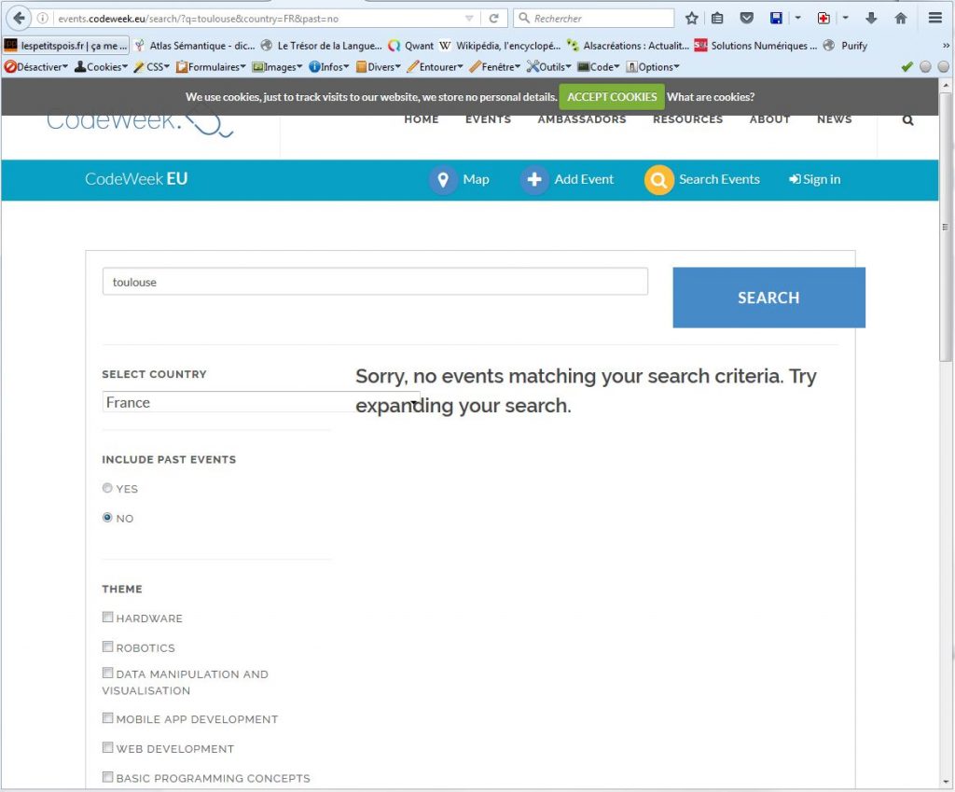Click the site info icon in address bar
The image size is (955, 792).
43,19
